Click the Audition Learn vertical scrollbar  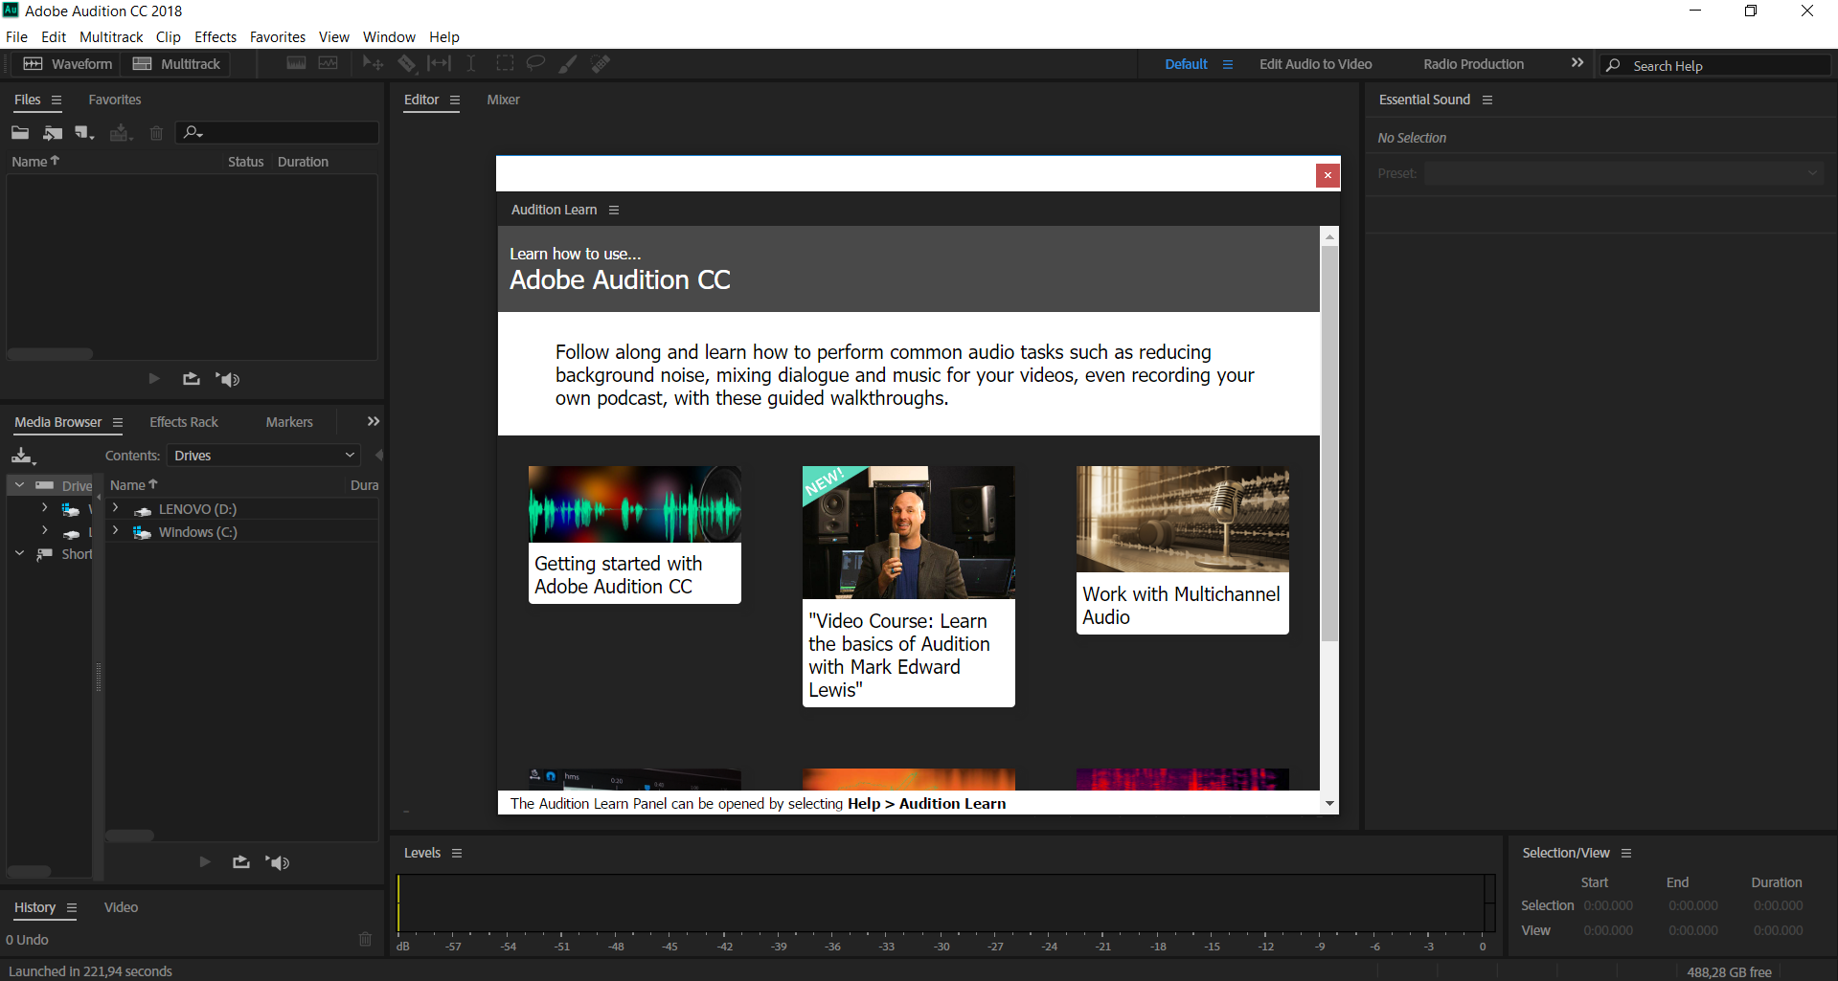coord(1329,444)
